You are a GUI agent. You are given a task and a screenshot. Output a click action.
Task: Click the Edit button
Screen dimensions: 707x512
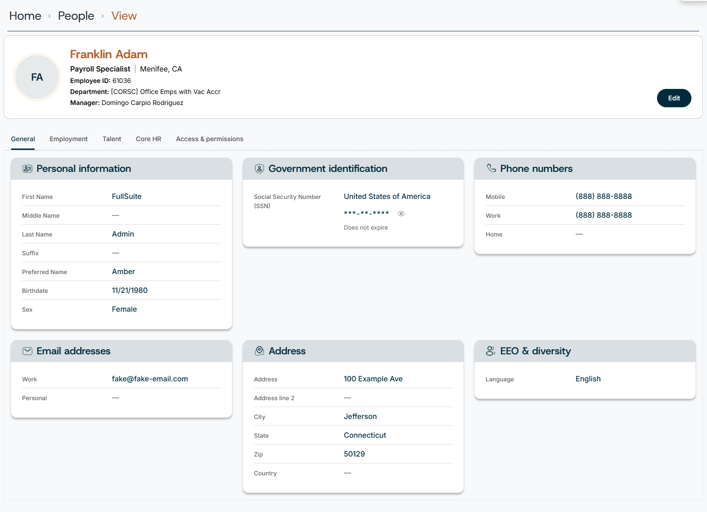(x=674, y=98)
